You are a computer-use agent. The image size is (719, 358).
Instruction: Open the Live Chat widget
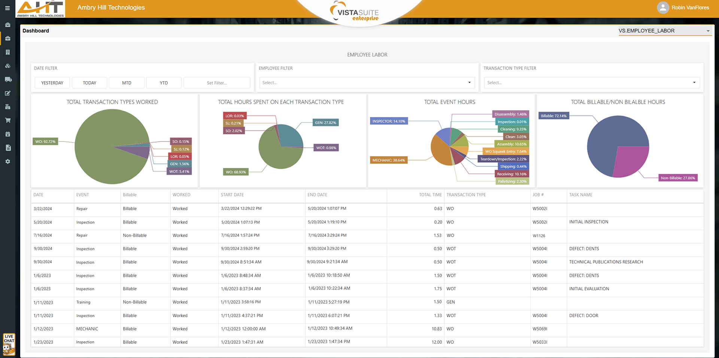click(9, 344)
